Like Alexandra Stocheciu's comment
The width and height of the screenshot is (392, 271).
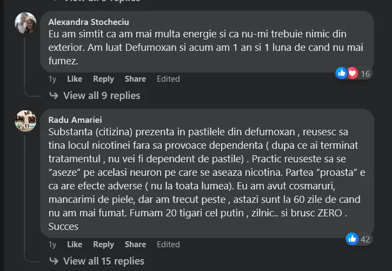point(74,79)
